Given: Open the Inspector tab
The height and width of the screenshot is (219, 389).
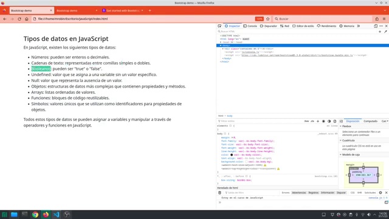Looking at the screenshot, I should click(232, 26).
